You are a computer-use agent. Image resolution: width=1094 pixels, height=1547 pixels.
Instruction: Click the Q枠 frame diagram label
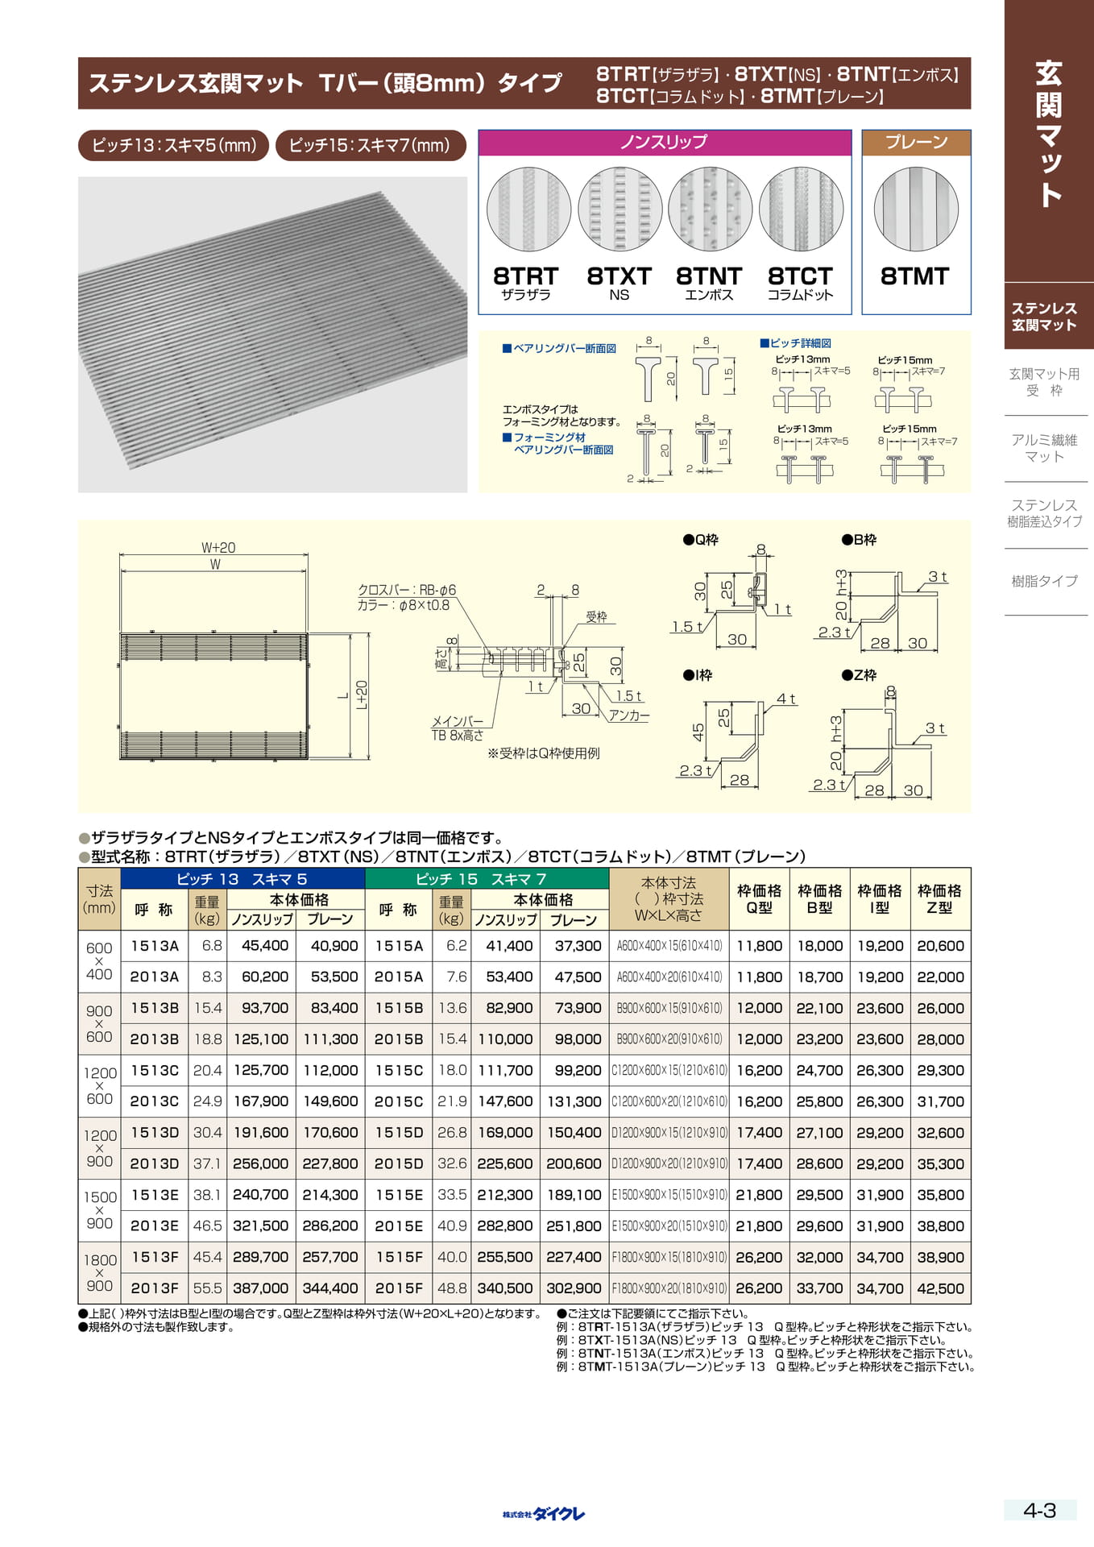700,540
